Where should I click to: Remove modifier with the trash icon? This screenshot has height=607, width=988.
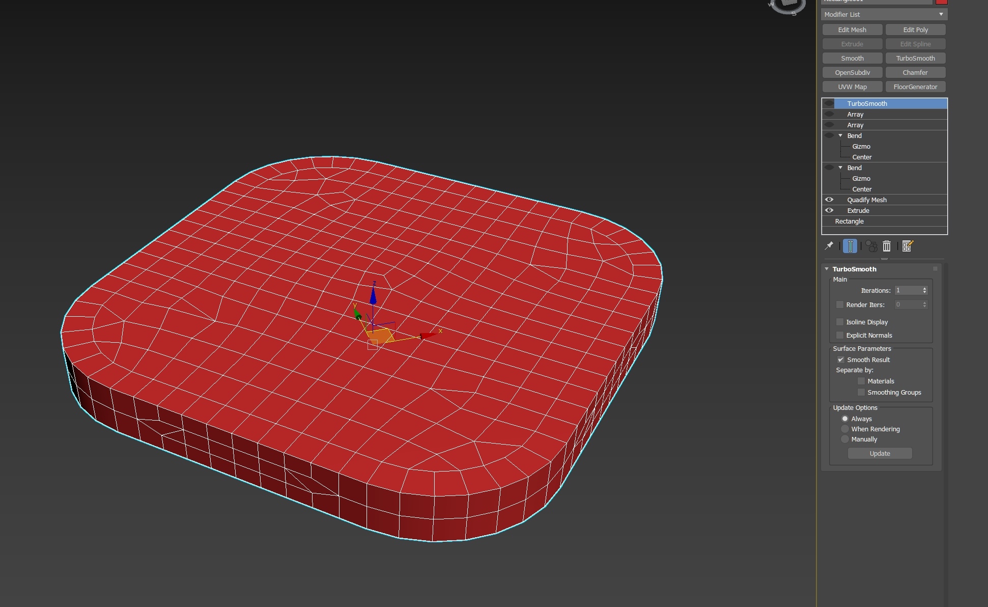click(887, 246)
